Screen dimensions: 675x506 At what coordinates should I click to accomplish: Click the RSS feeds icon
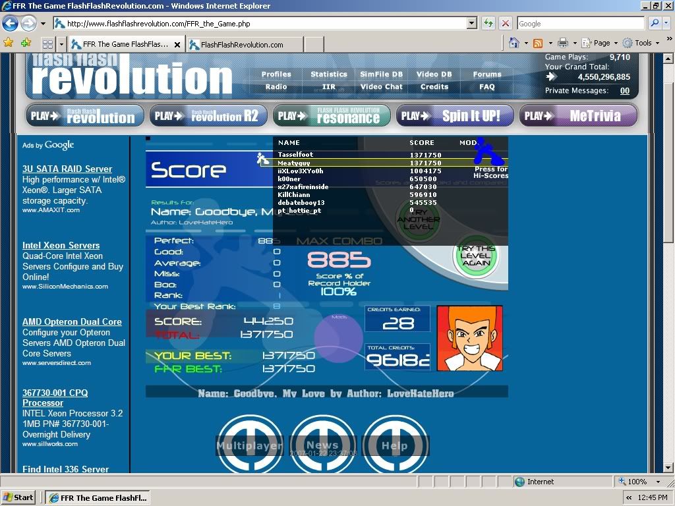pos(538,43)
